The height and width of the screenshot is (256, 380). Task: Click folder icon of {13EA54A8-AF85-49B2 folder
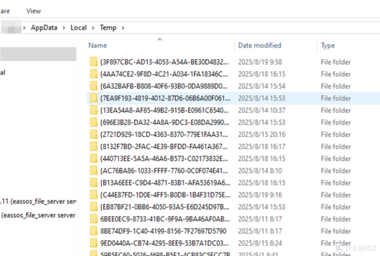pyautogui.click(x=94, y=110)
